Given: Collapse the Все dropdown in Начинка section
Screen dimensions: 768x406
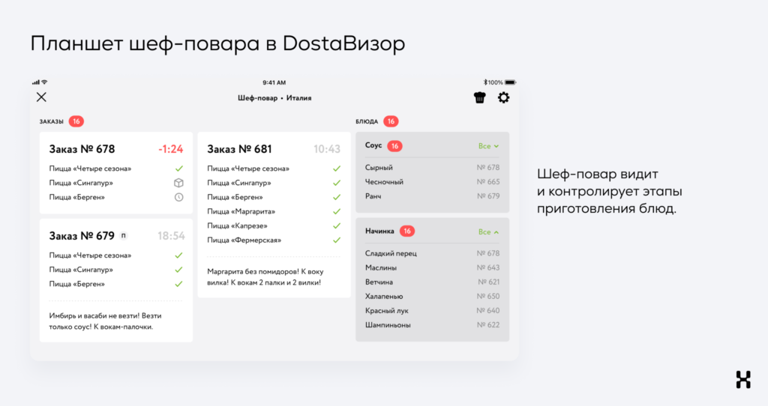Looking at the screenshot, I should click(489, 231).
